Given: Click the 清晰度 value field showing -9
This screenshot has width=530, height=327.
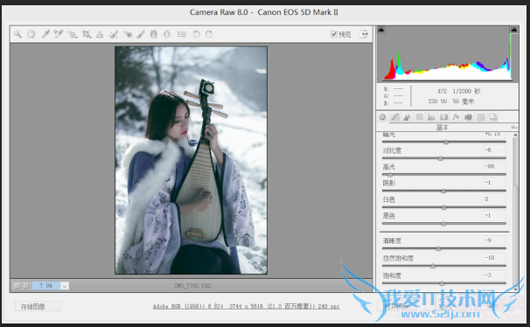Looking at the screenshot, I should (494, 240).
